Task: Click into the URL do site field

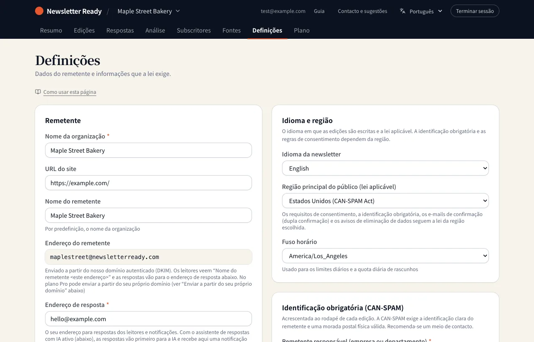Action: point(149,183)
